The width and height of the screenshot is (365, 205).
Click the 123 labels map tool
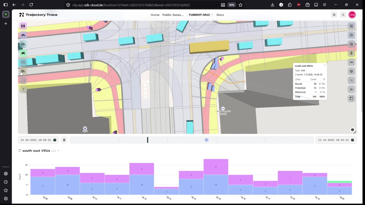point(351,62)
